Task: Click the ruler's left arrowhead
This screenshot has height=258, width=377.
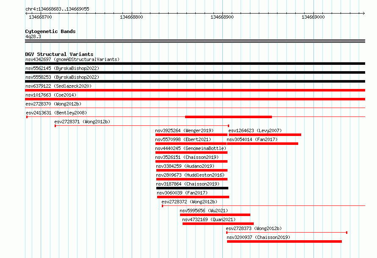Action: [x=26, y=13]
